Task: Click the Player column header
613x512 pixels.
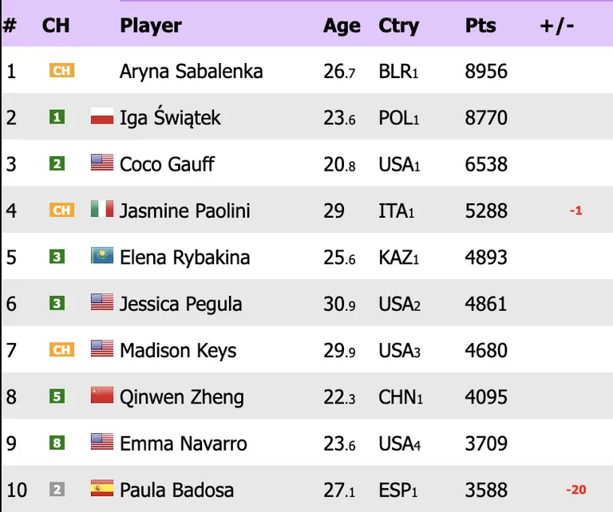Action: click(151, 26)
